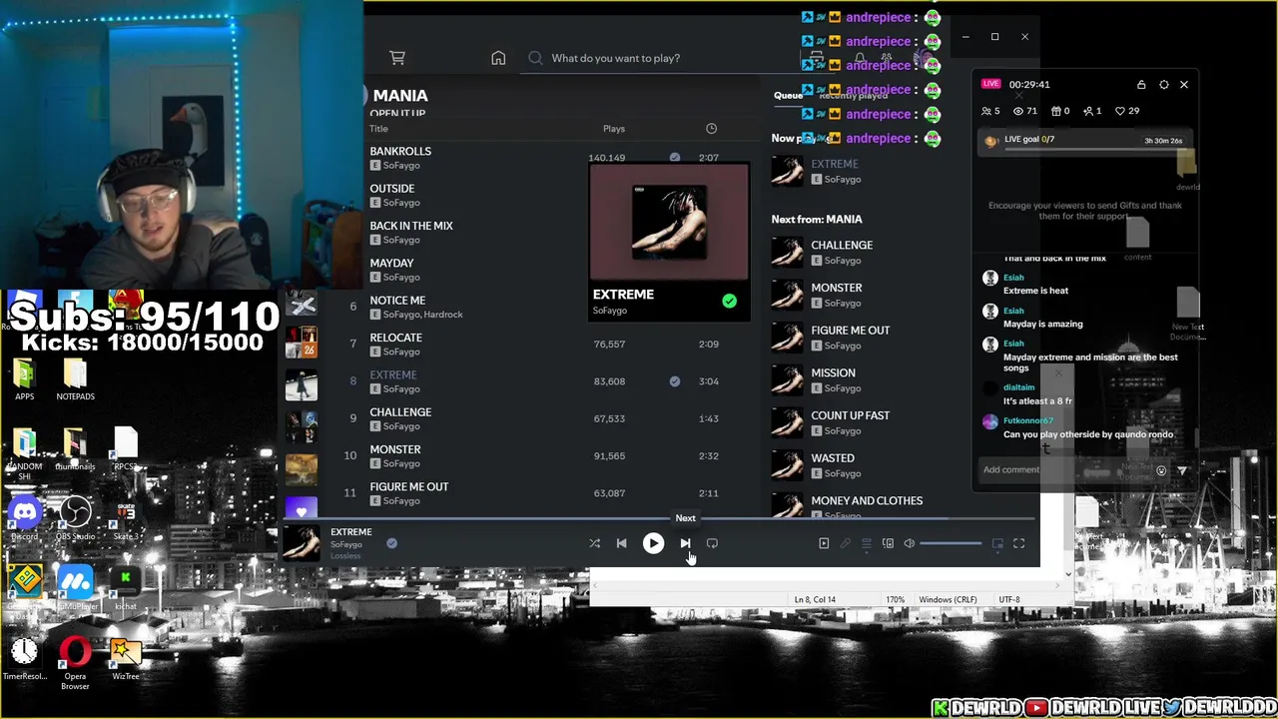
Task: Open the track credits/info icon beside volume
Action: 888,543
